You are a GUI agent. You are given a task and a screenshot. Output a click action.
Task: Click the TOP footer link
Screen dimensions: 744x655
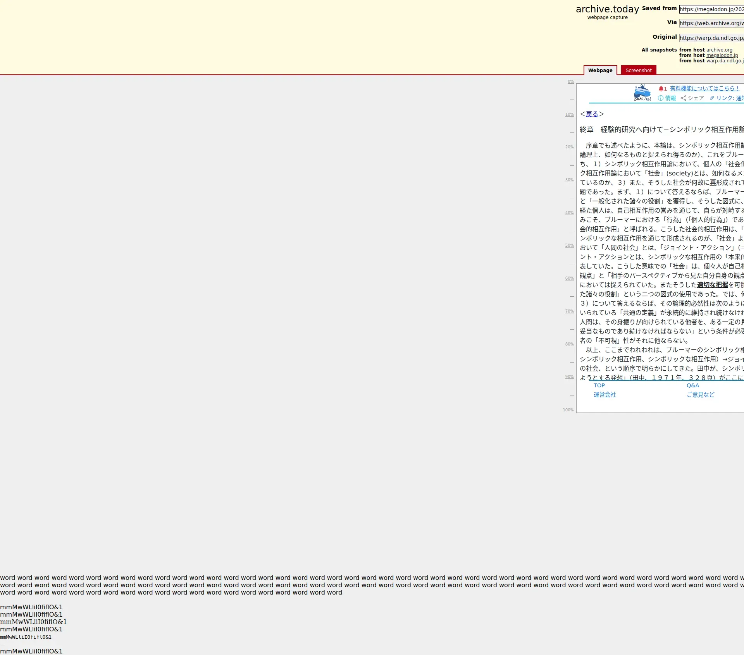click(x=599, y=385)
